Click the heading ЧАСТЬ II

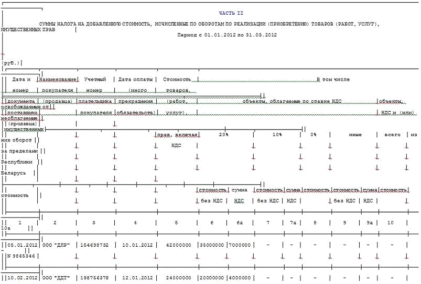[231, 13]
